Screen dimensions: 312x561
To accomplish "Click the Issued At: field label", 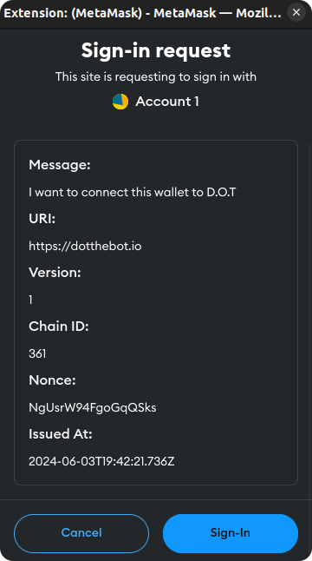I will (61, 434).
